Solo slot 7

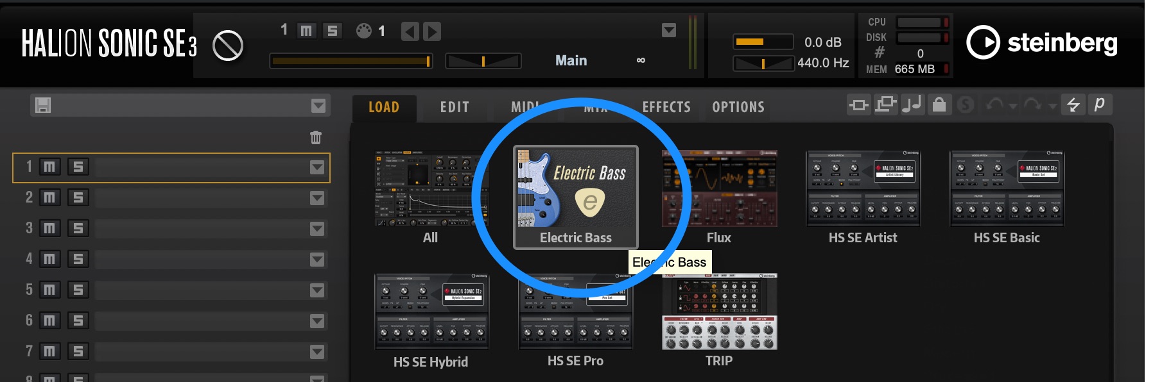pos(78,352)
